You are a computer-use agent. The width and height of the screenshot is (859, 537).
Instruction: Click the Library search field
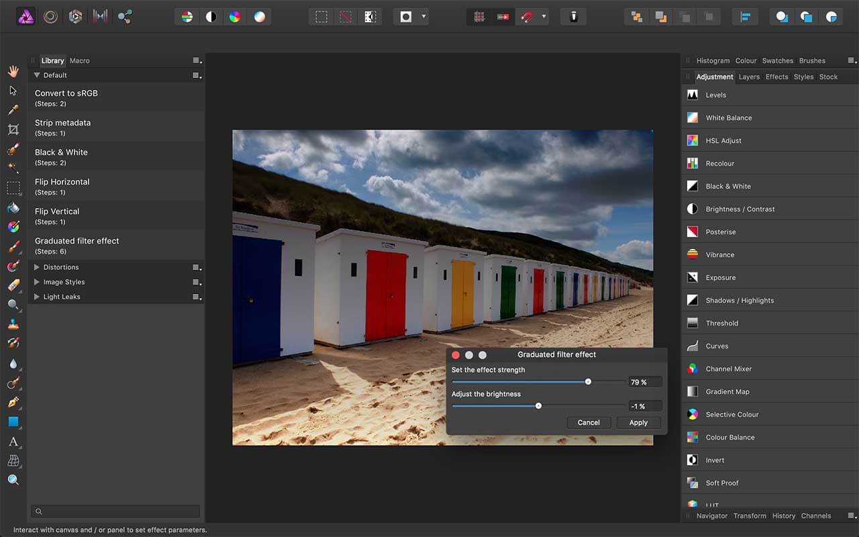[x=115, y=511]
